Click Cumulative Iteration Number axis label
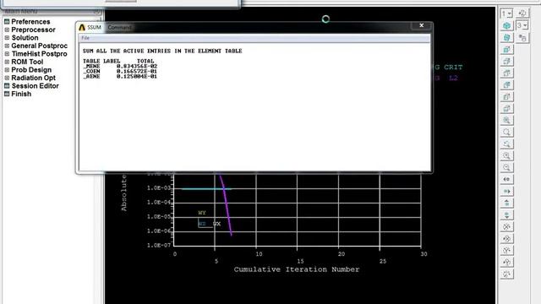This screenshot has width=541, height=304. 297,269
